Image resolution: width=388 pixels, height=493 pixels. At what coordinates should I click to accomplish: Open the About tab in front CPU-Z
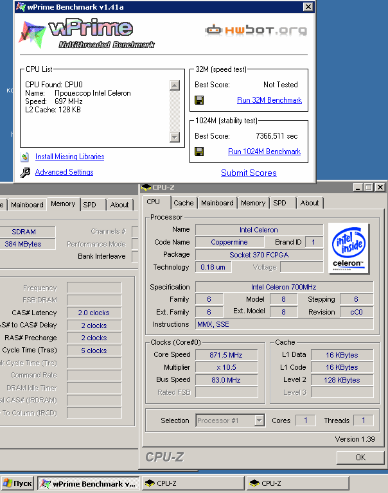[x=310, y=203]
